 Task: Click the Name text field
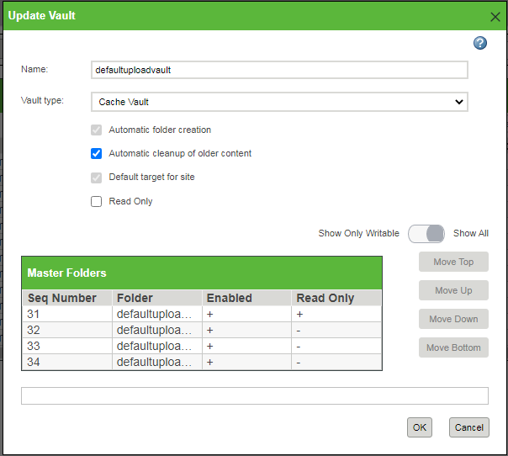tap(279, 70)
